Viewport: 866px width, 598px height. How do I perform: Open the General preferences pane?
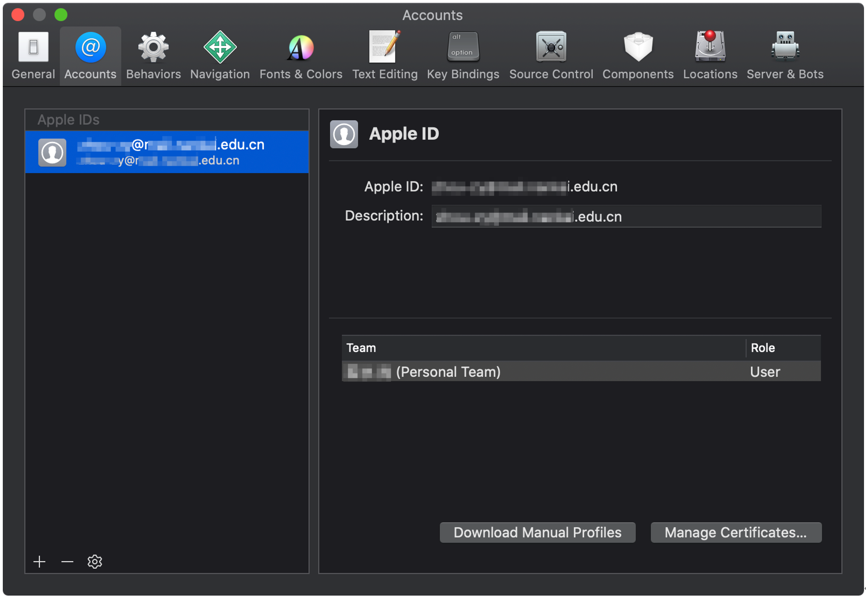[33, 56]
